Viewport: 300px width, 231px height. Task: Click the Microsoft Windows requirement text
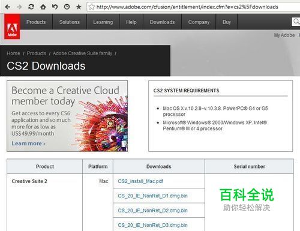215,125
